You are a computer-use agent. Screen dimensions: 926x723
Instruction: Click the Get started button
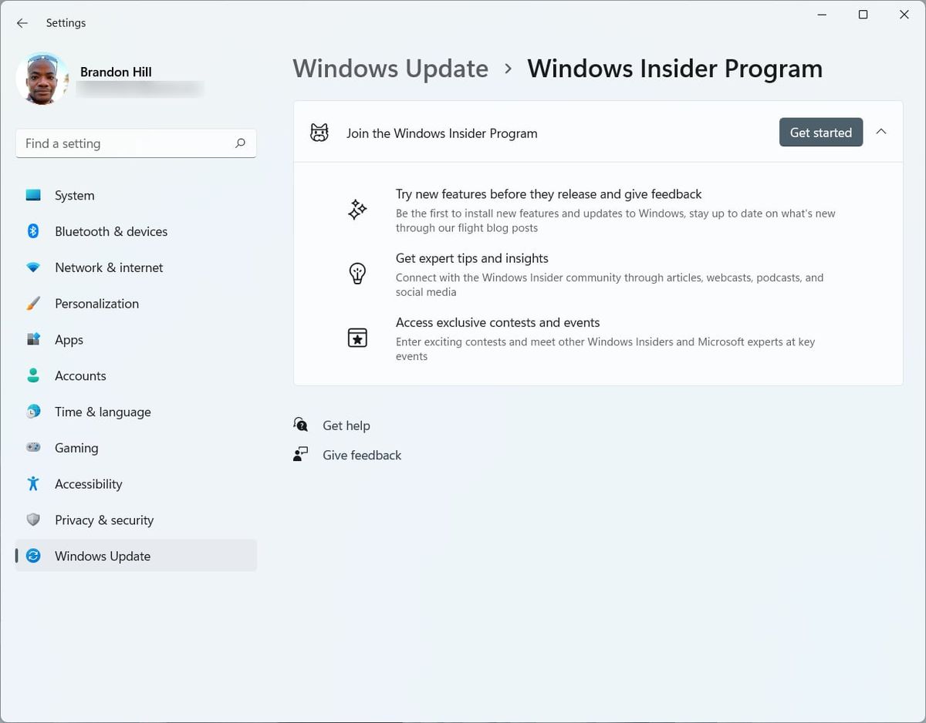pos(821,133)
